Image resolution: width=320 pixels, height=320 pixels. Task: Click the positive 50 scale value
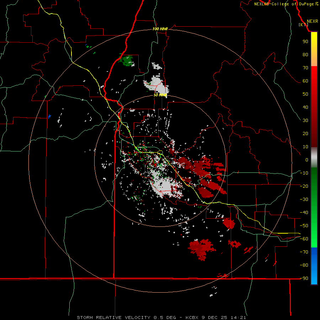[305, 94]
